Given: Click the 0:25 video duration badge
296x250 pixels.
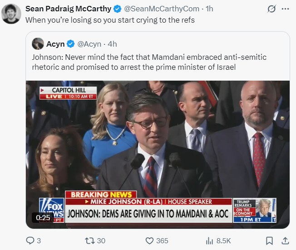Looking at the screenshot, I should 44,217.
